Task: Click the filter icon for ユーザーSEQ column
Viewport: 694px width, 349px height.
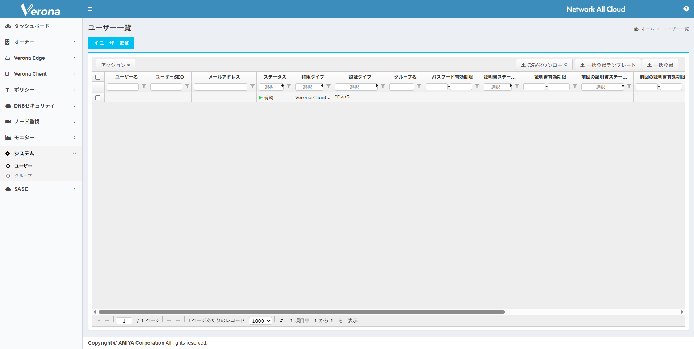Action: pyautogui.click(x=187, y=86)
